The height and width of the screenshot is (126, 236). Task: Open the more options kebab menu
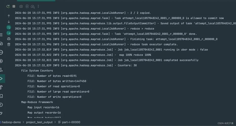tap(38, 6)
